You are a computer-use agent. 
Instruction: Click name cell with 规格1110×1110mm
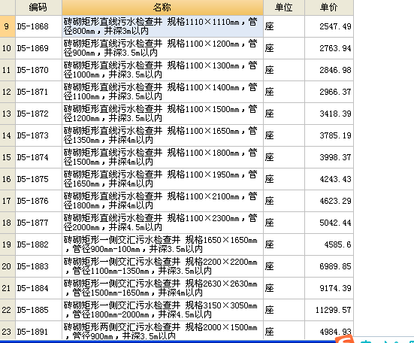coord(162,26)
